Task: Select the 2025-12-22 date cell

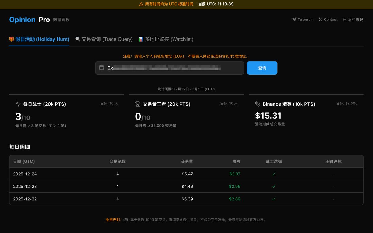Action: 25,199
